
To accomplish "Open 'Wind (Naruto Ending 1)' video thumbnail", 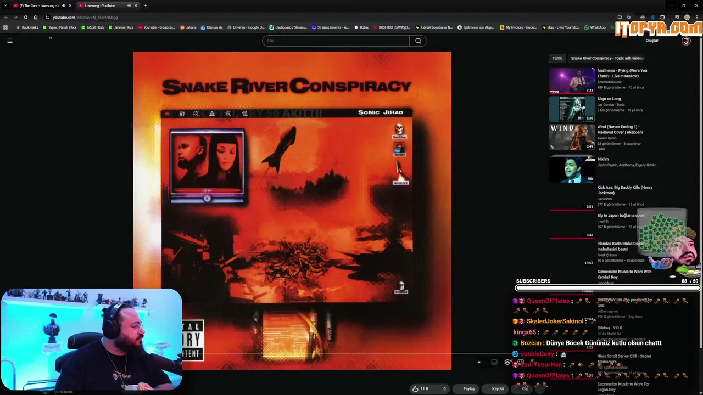I will [x=572, y=137].
